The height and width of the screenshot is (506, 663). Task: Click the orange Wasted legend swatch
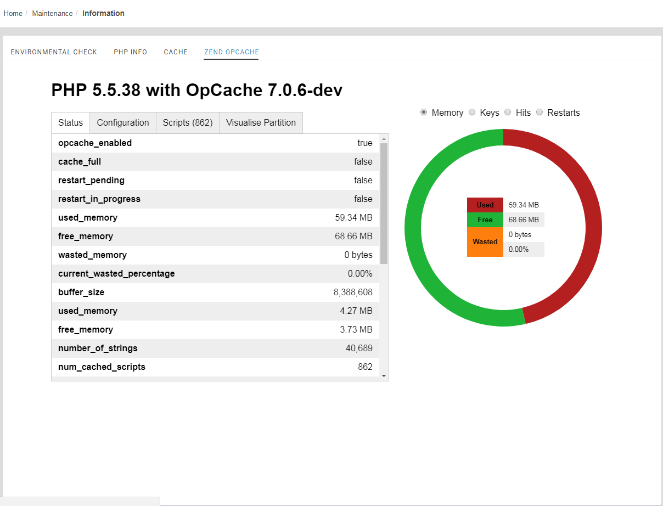pyautogui.click(x=485, y=242)
